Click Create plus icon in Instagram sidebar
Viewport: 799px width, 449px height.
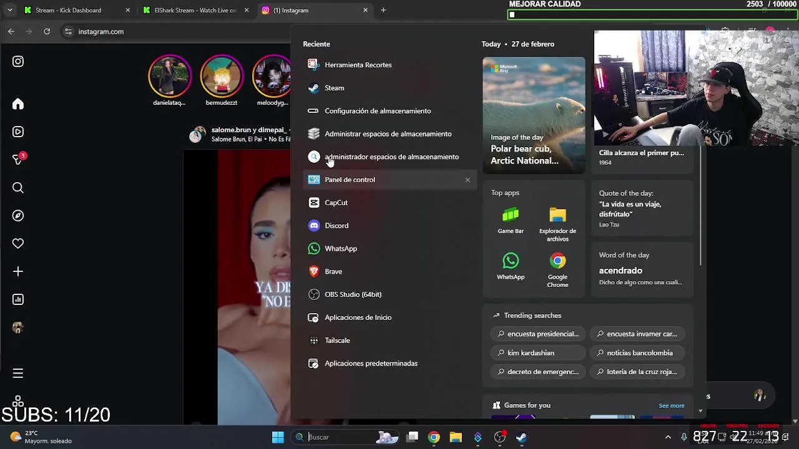[x=18, y=271]
